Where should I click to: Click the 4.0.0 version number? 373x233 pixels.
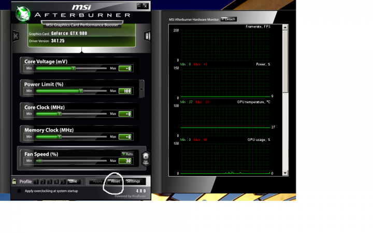pos(141,191)
